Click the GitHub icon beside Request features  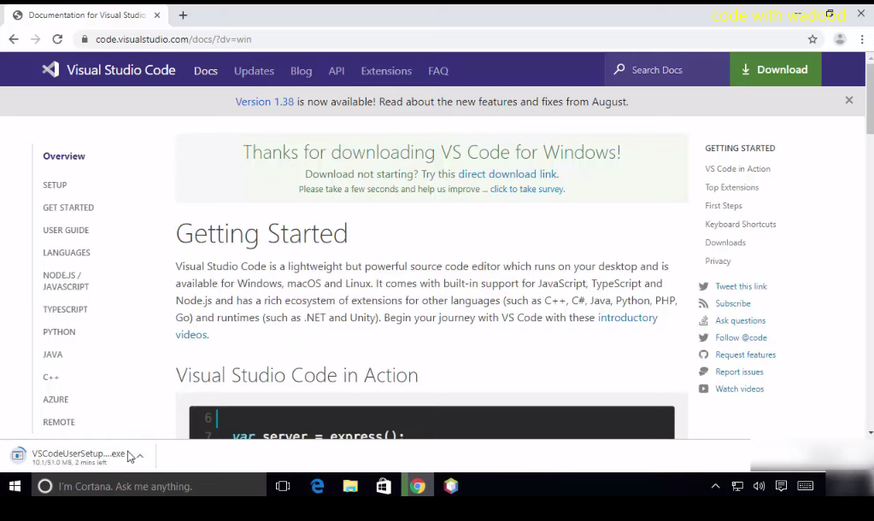(703, 355)
